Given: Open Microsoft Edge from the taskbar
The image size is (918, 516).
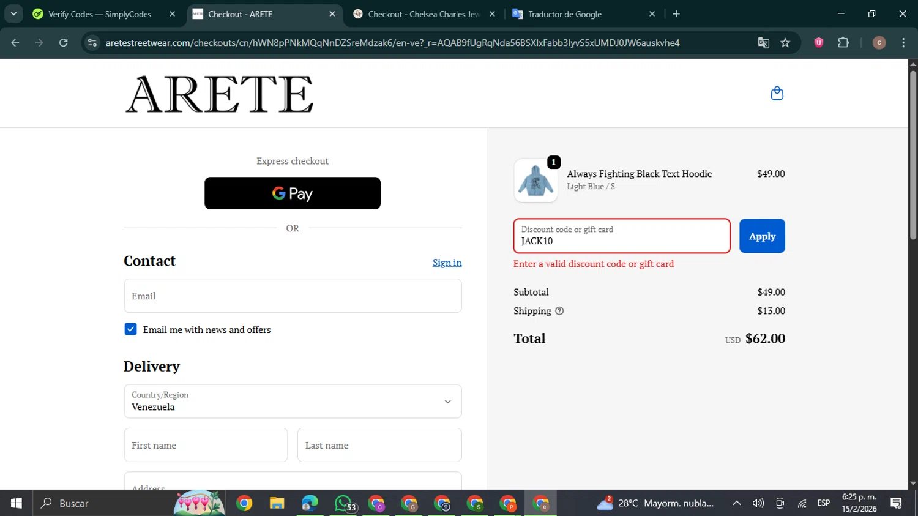Looking at the screenshot, I should coord(310,503).
